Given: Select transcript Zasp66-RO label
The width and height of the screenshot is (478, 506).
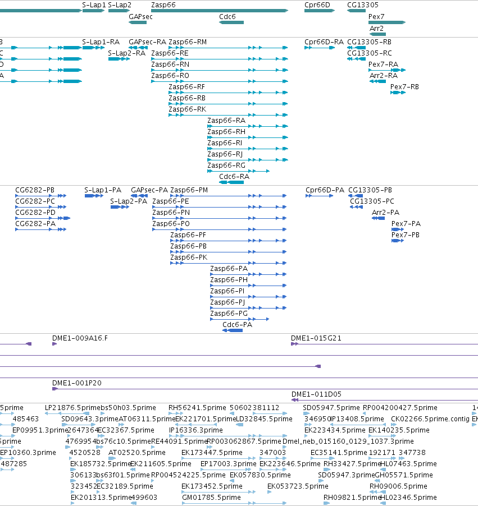Looking at the screenshot, I should point(170,76).
